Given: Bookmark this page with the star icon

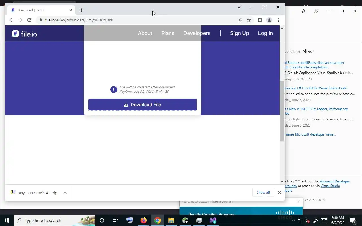Looking at the screenshot, I should coord(249,20).
